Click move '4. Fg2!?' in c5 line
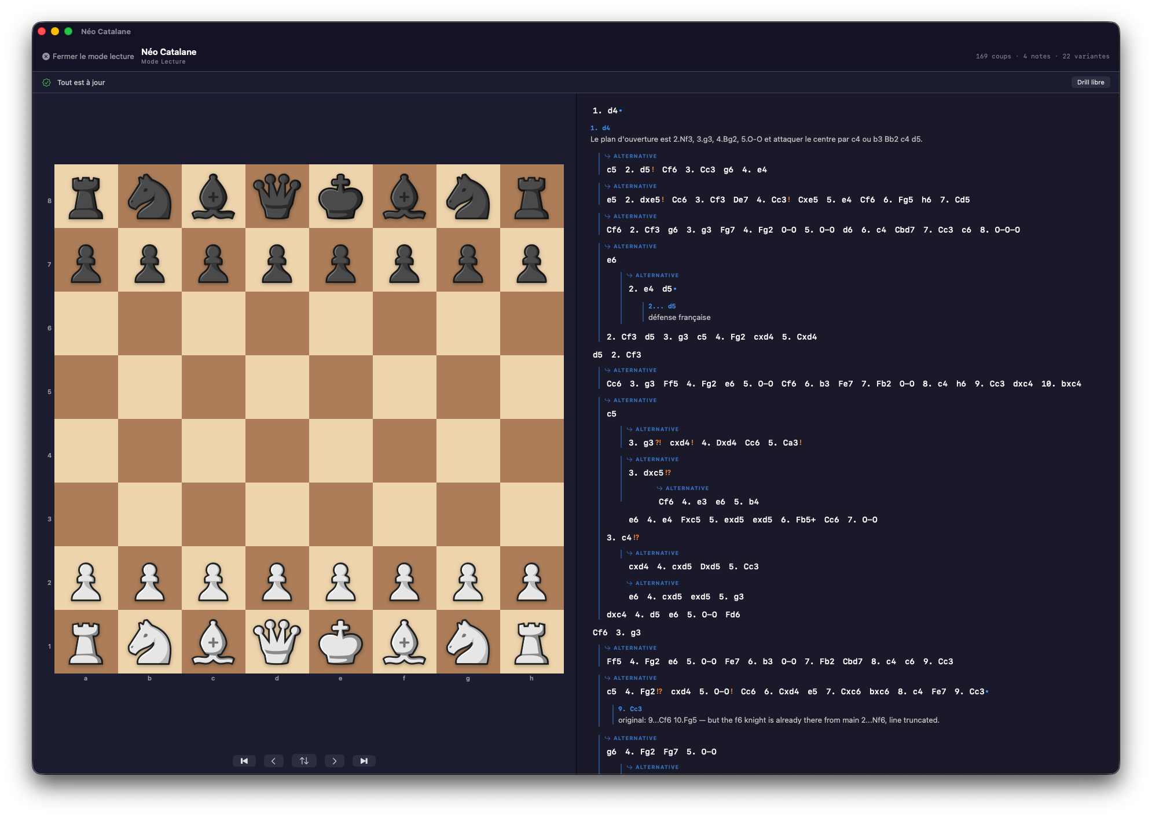This screenshot has width=1152, height=817. point(643,692)
